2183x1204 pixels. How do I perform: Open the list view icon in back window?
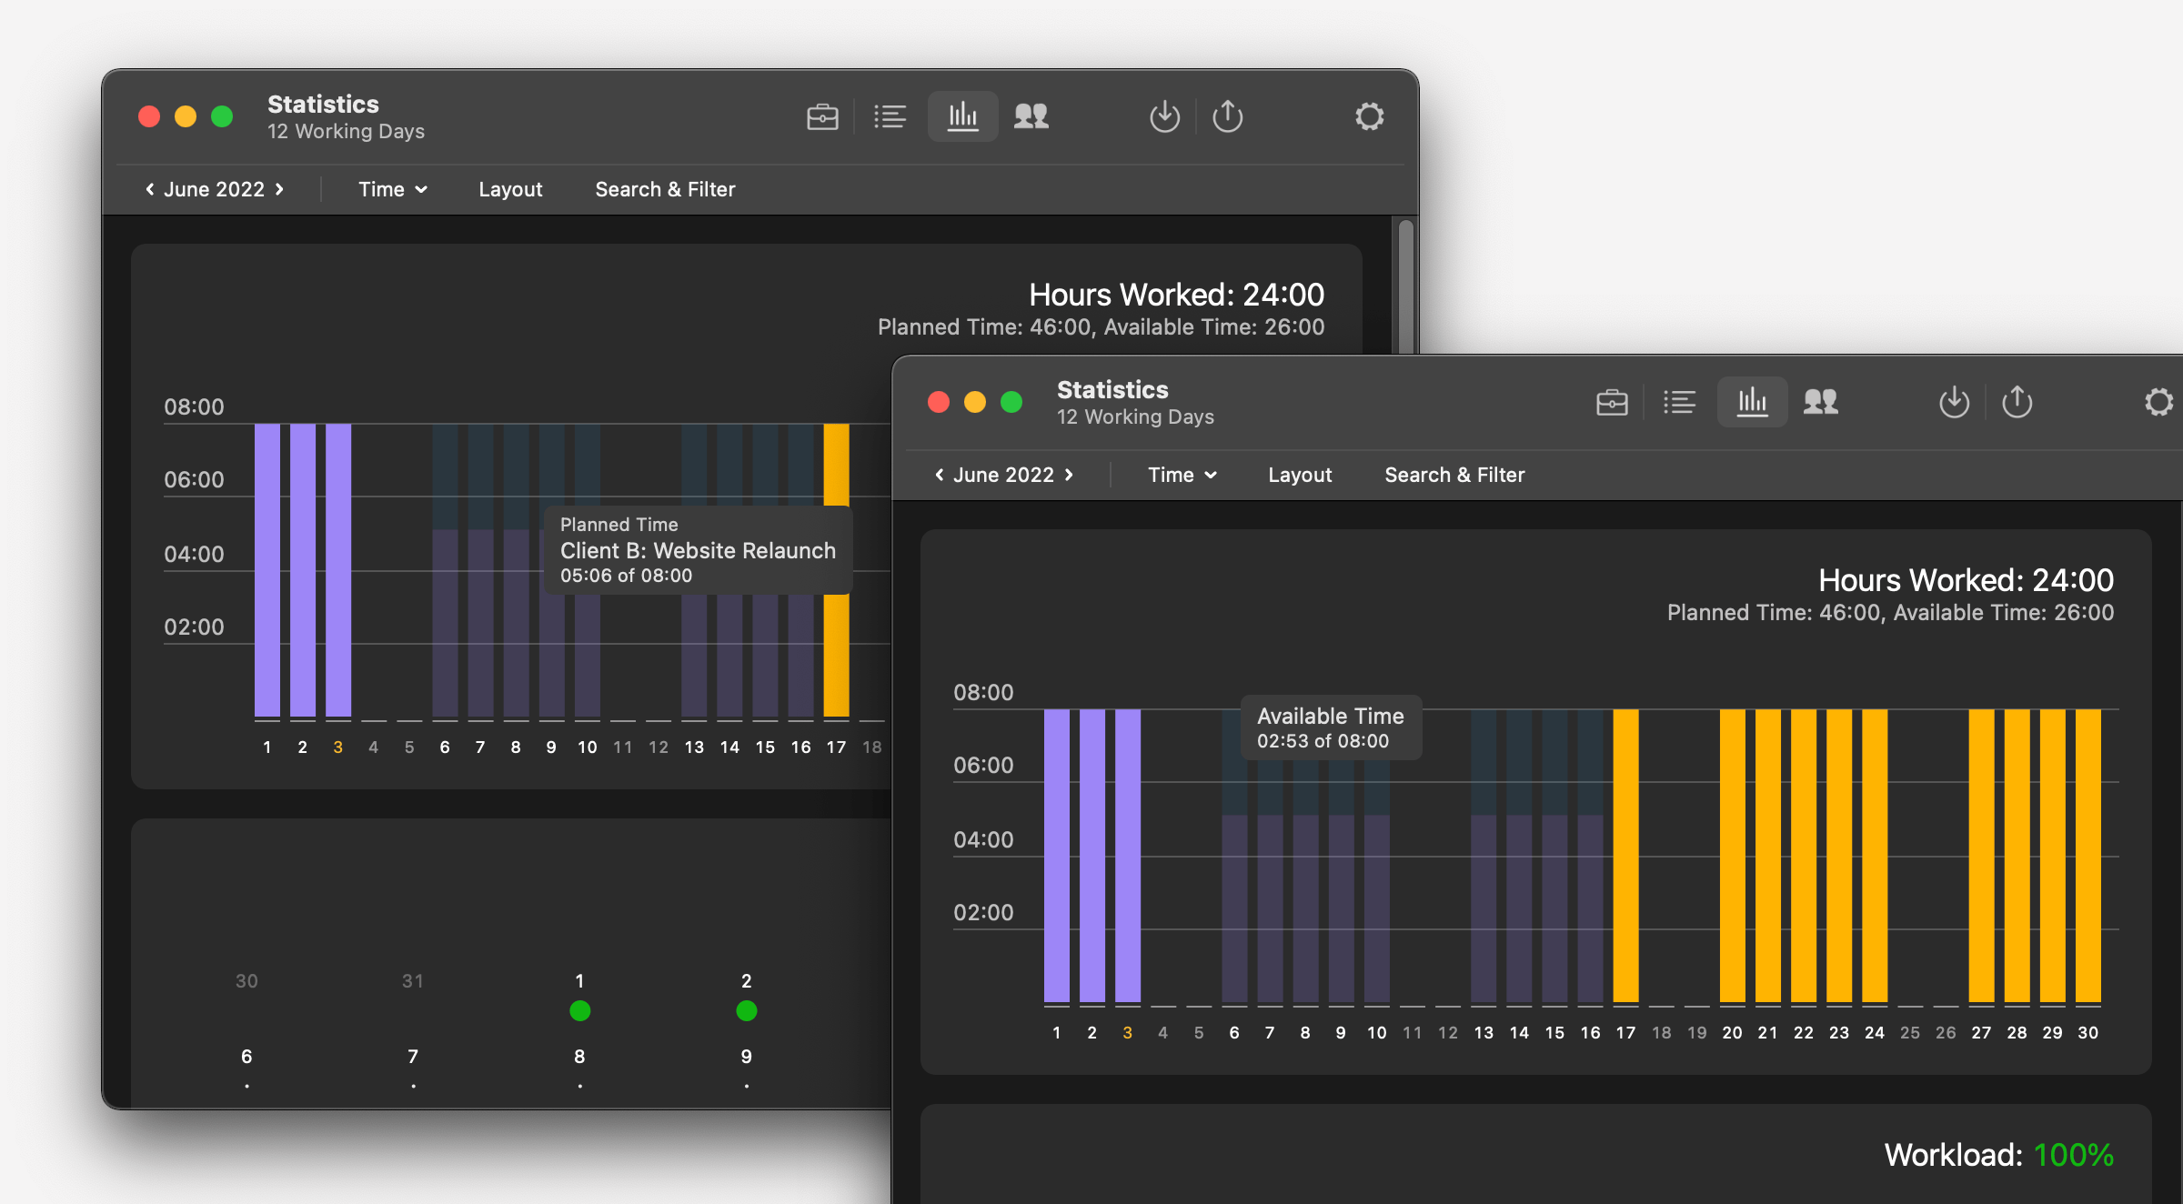[x=890, y=116]
